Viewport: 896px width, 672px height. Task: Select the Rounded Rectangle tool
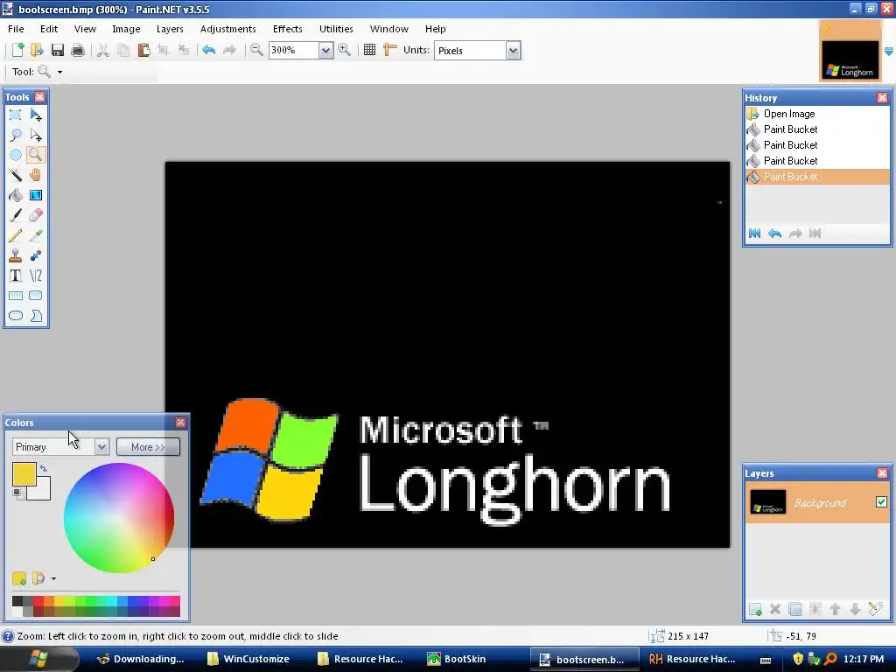tap(35, 296)
